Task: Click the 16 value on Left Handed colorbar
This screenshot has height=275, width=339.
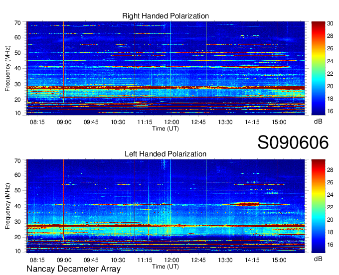Action: [x=330, y=245]
